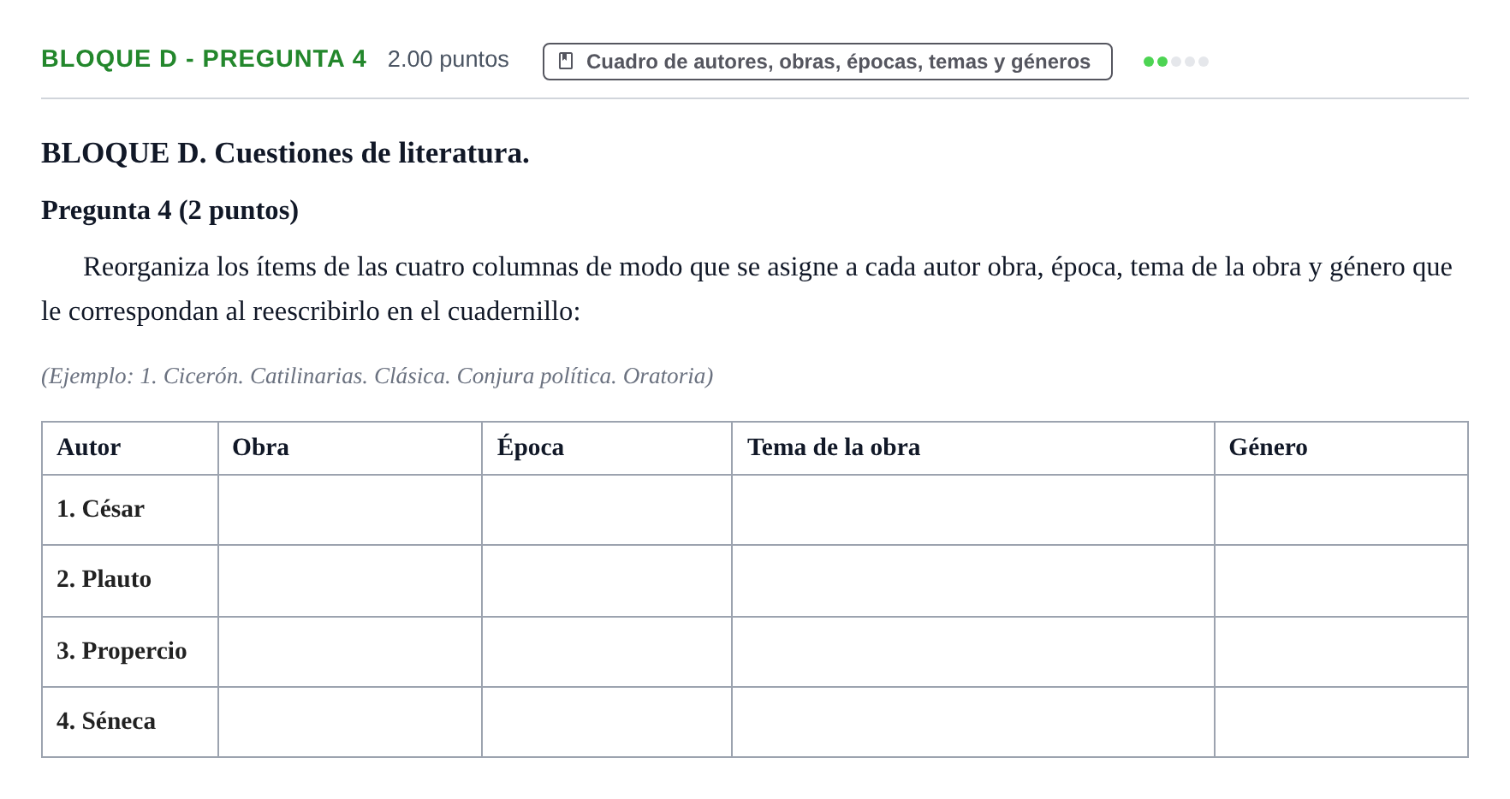Select the '4. Séneca' row label
The height and width of the screenshot is (799, 1510).
106,721
